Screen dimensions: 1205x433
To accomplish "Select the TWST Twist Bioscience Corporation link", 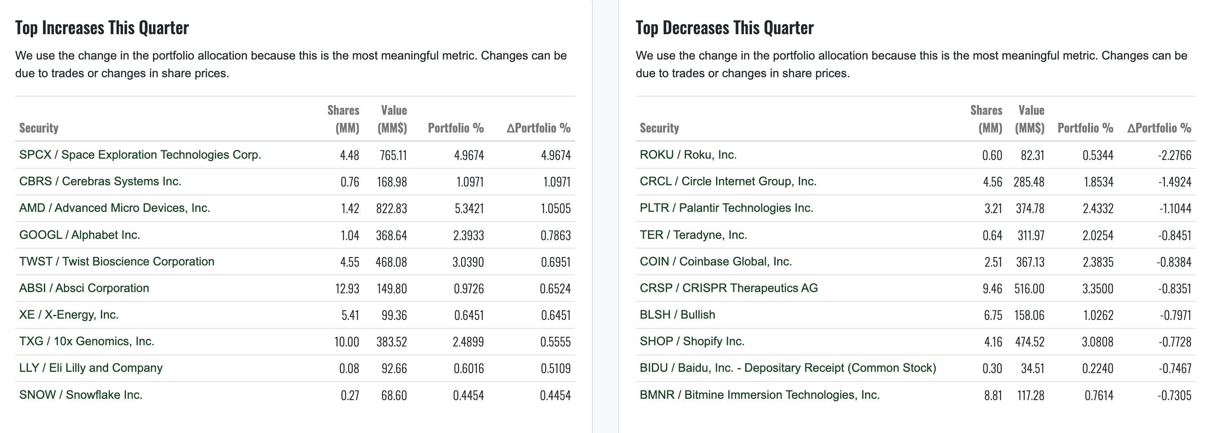I will point(117,261).
